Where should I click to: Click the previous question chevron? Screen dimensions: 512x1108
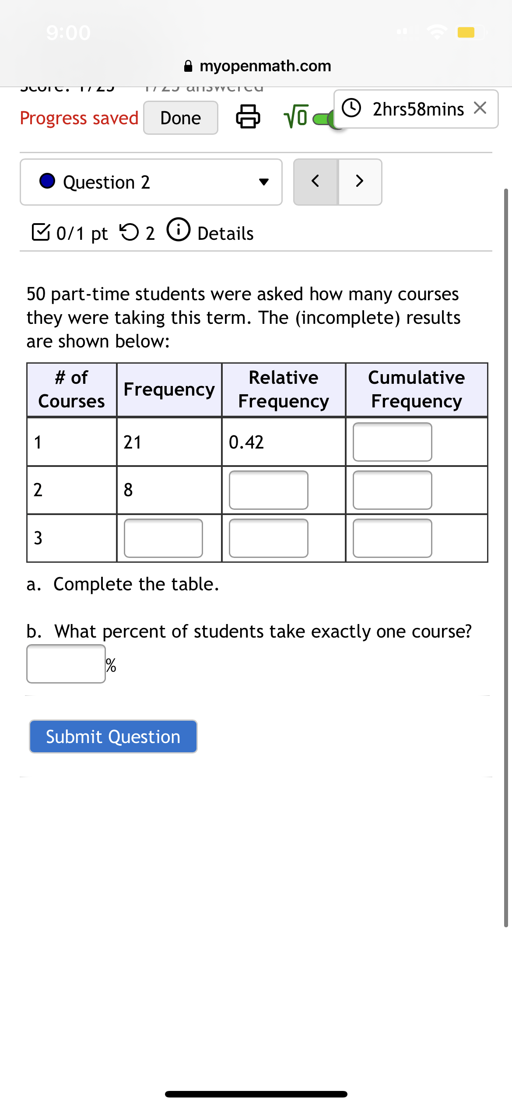coord(316,181)
